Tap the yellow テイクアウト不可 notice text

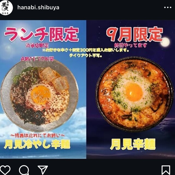(x=86, y=55)
